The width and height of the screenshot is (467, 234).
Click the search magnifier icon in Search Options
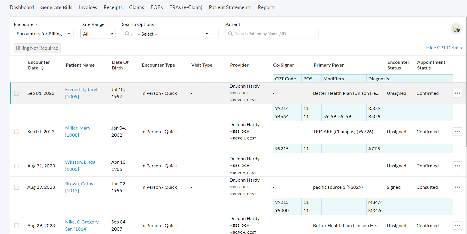(127, 34)
